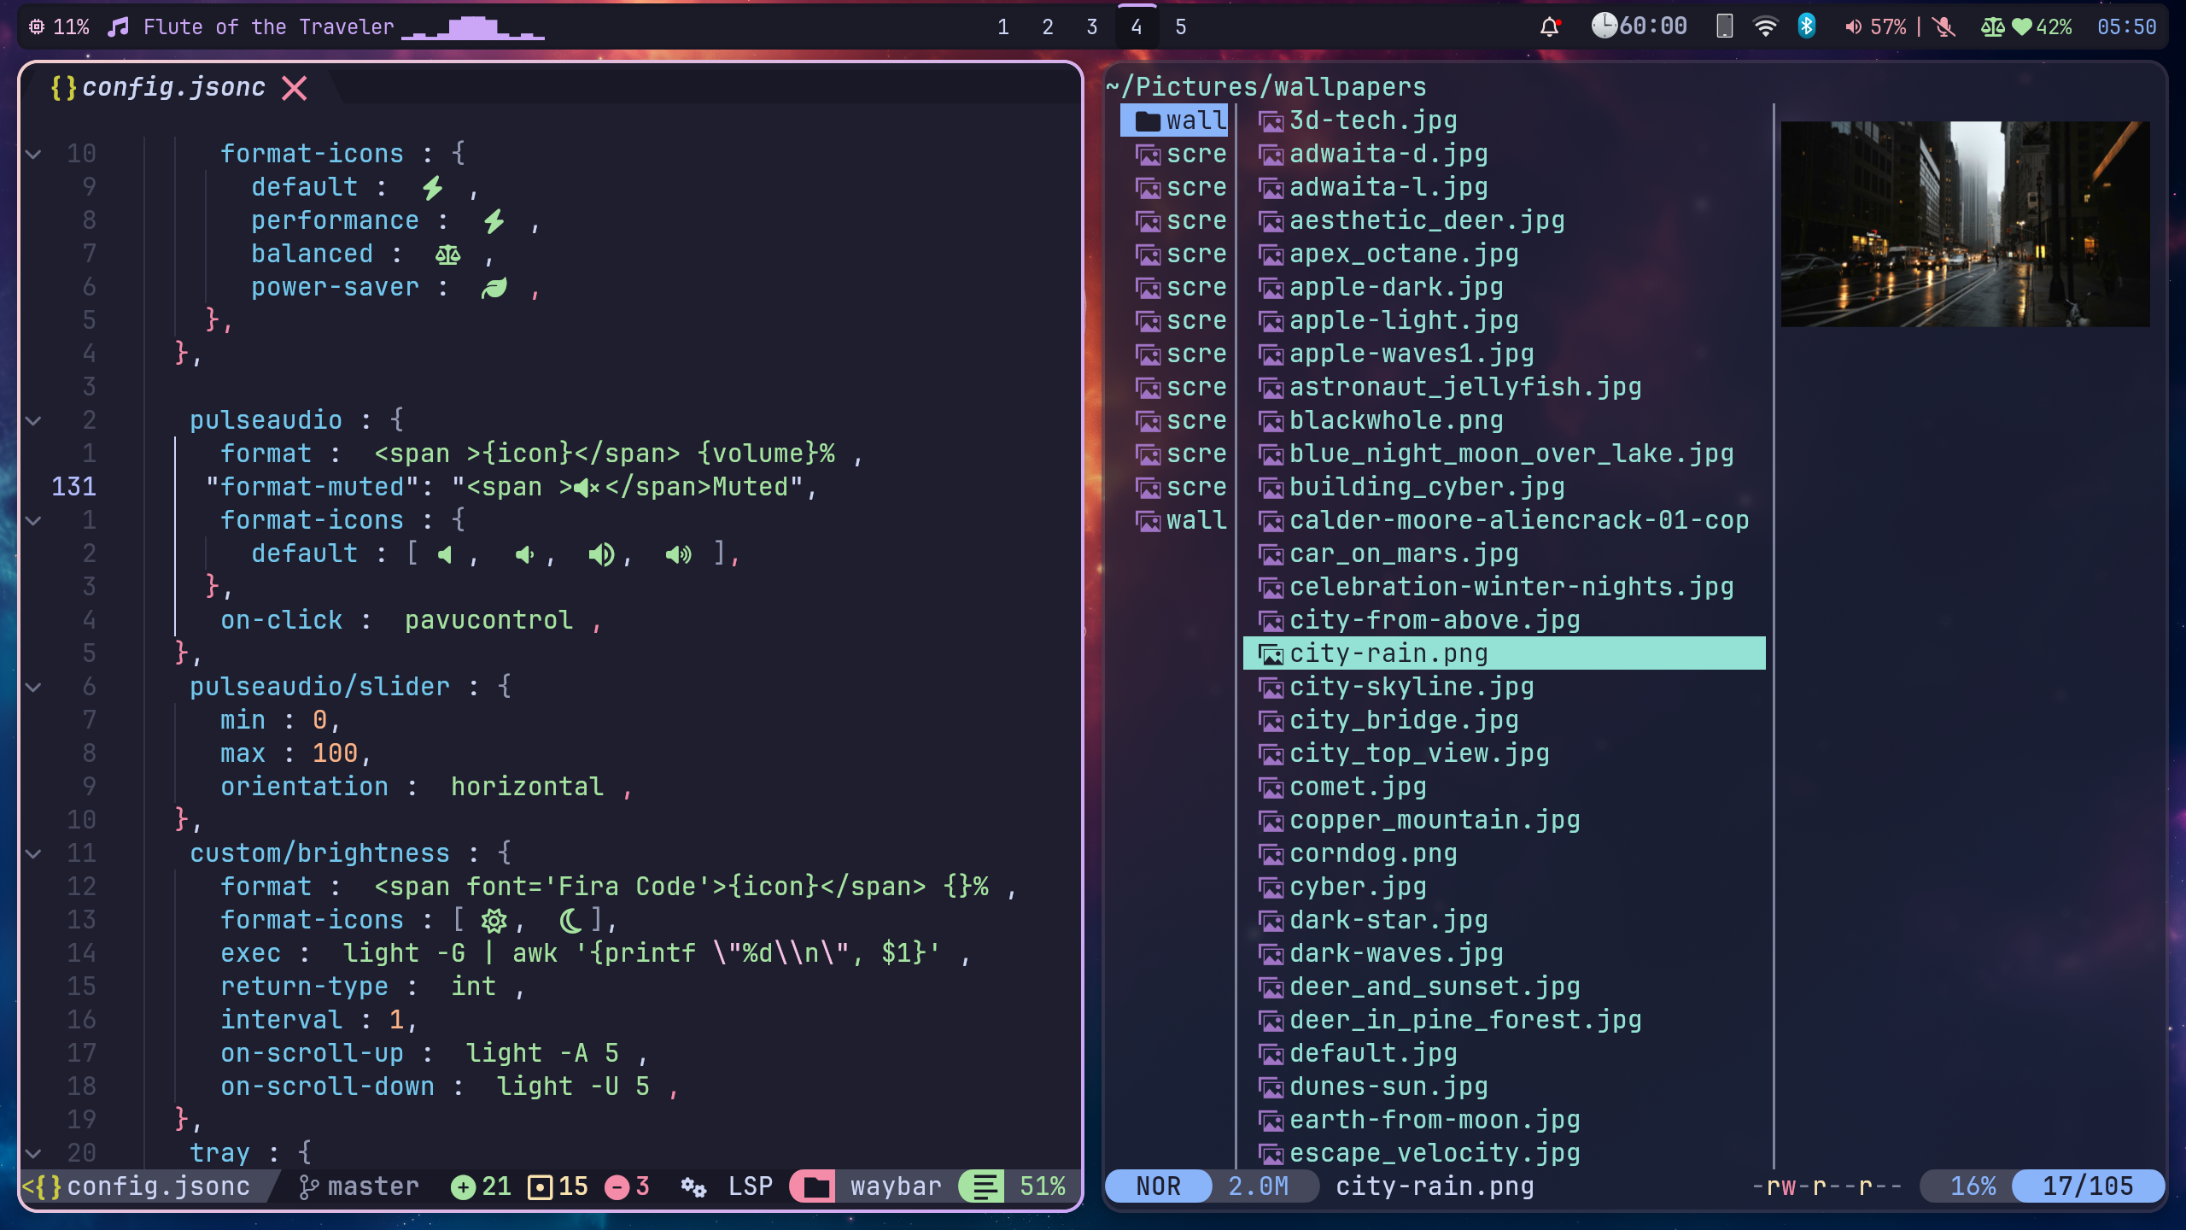
Task: Select the config.jsonc editor tab
Action: [x=172, y=87]
